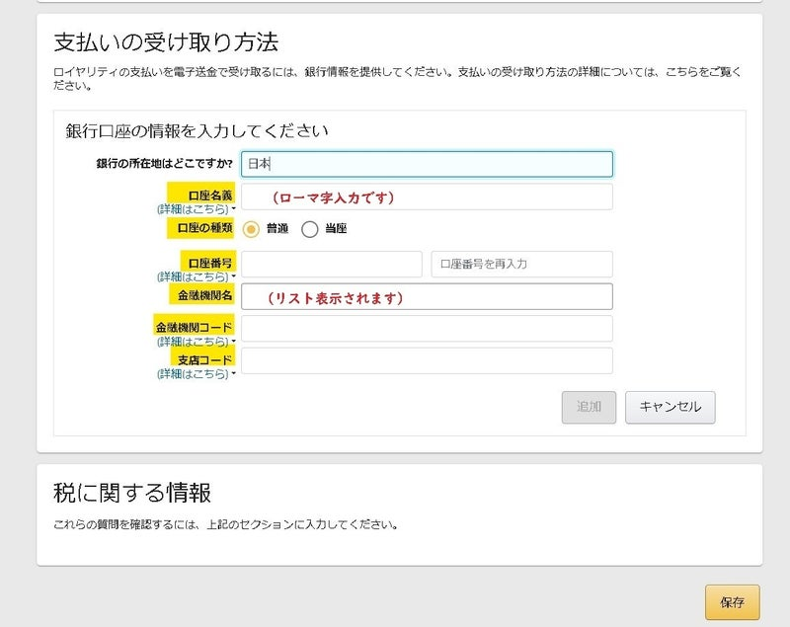Viewport: 790px width, 627px height.
Task: Open the 金融機関名 bank name list field
Action: coord(427,296)
